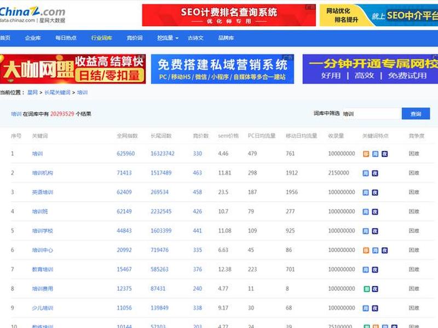Click 周 tag icon in 培训机构 row
The width and height of the screenshot is (438, 328).
[366, 173]
